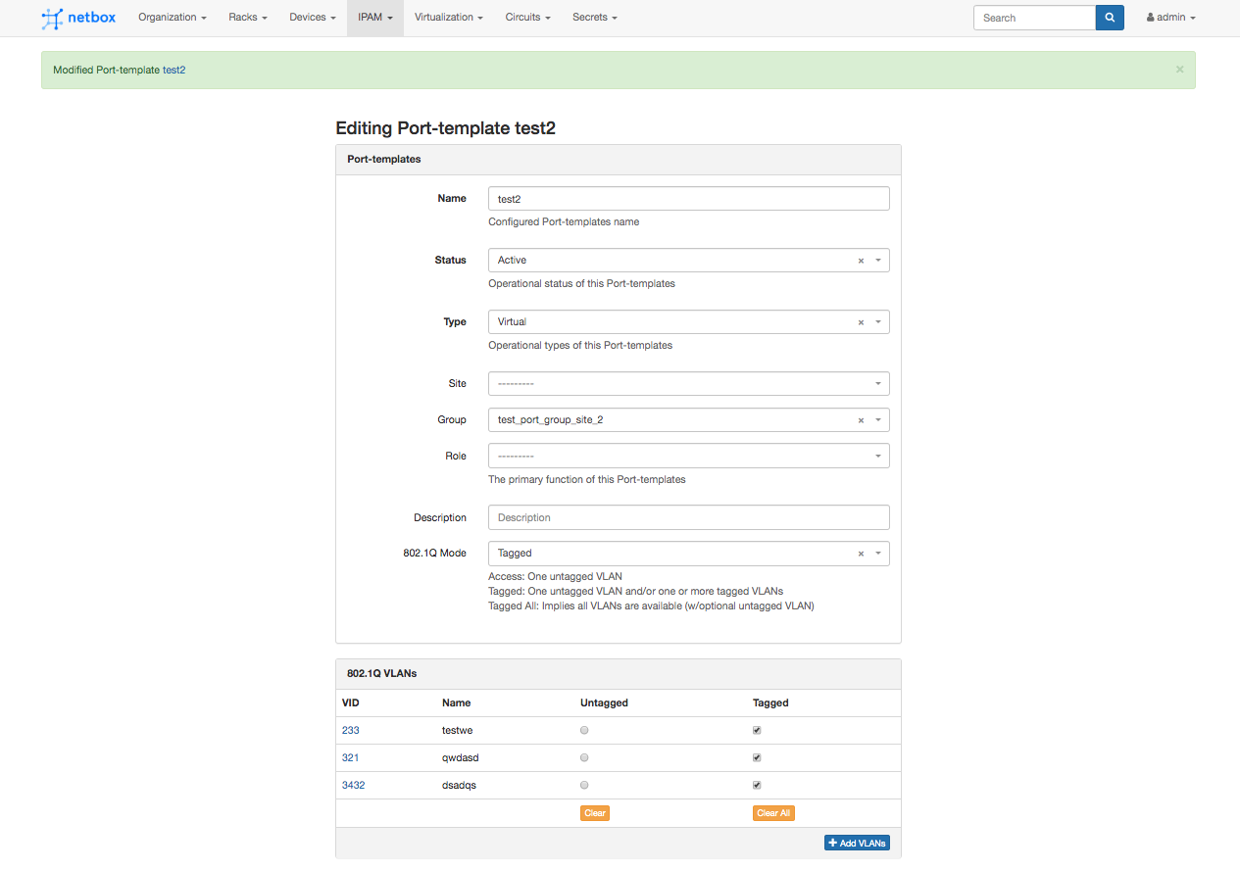Viewport: 1240px width, 871px height.
Task: Click the Description input field
Action: 688,517
